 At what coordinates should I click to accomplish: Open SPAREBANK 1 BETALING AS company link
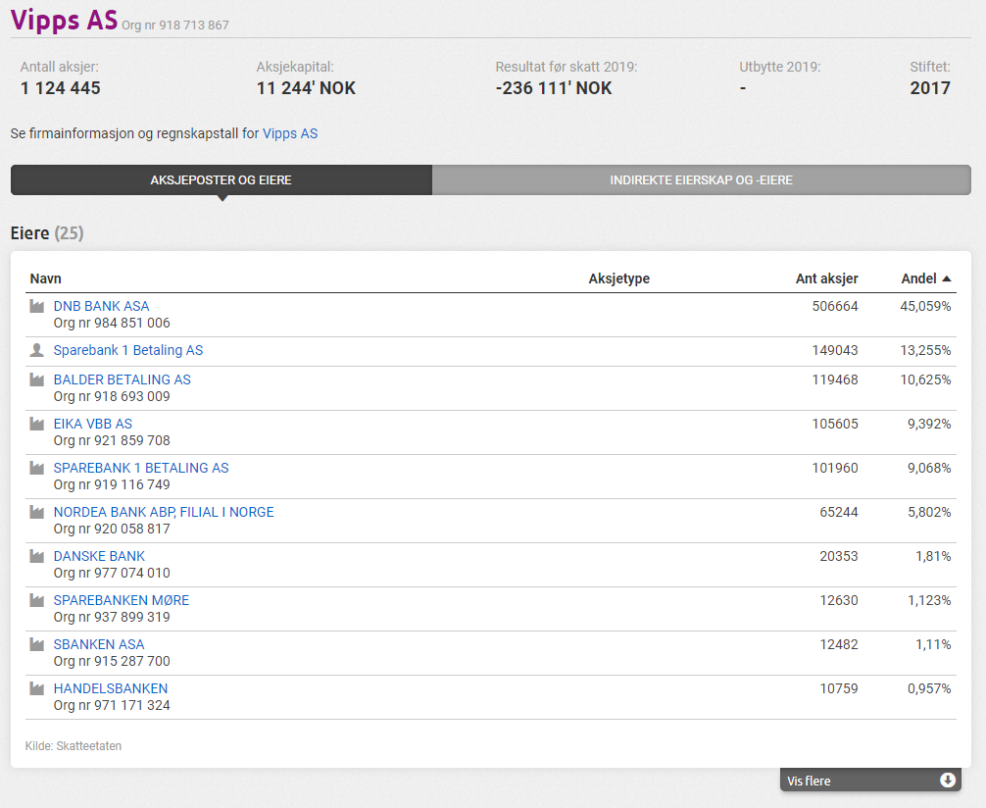click(x=141, y=468)
